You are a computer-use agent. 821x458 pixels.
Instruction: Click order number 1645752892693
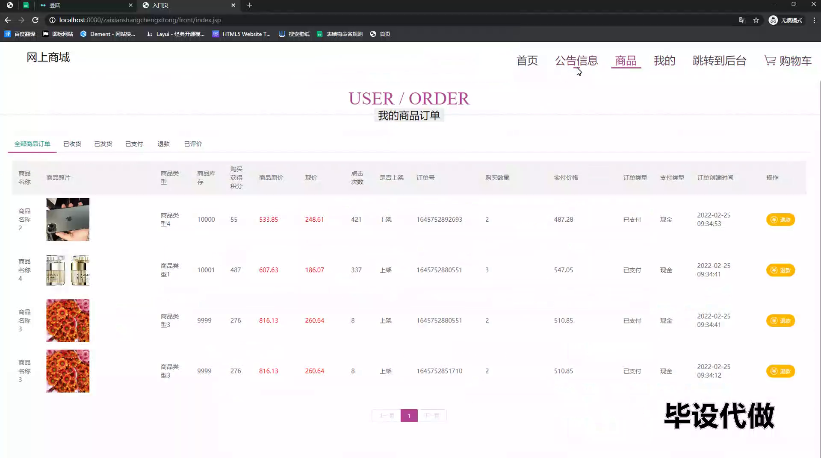pos(439,220)
